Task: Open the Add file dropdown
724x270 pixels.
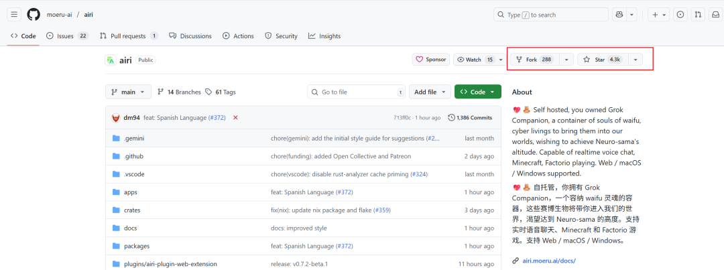Action: pyautogui.click(x=430, y=92)
